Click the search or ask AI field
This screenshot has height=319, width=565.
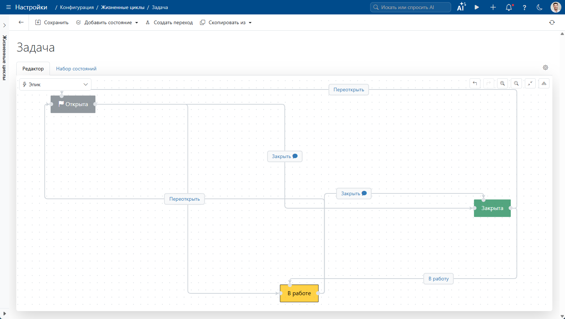(410, 7)
